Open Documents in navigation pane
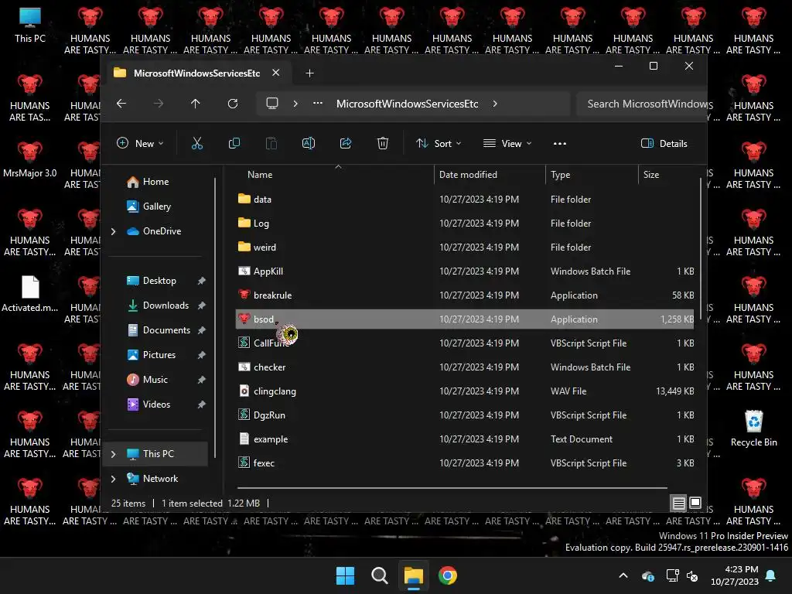 pyautogui.click(x=158, y=330)
